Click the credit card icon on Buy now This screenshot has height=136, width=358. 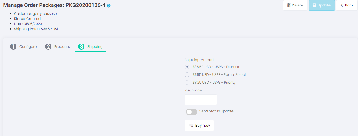(191, 126)
